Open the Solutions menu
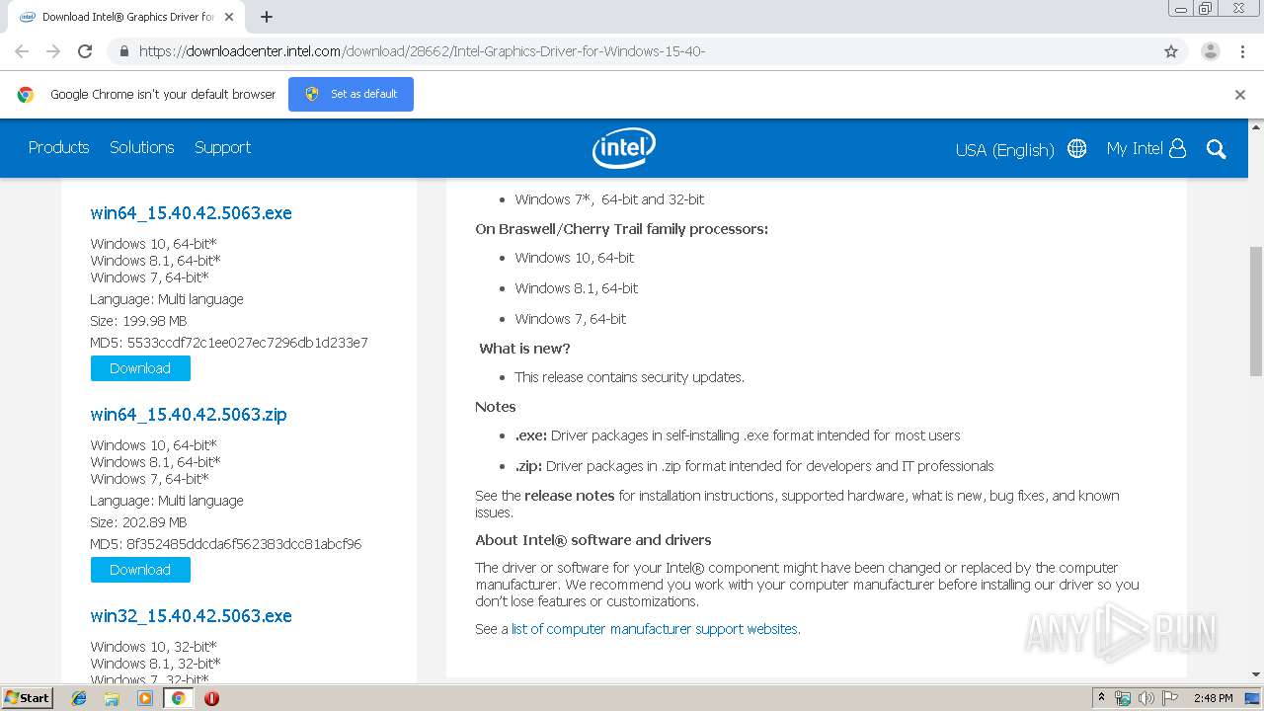This screenshot has height=711, width=1264. pos(141,147)
